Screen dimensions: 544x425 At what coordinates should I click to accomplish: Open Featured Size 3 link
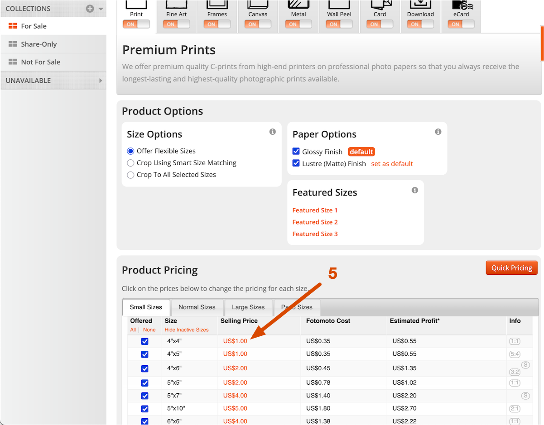click(315, 234)
